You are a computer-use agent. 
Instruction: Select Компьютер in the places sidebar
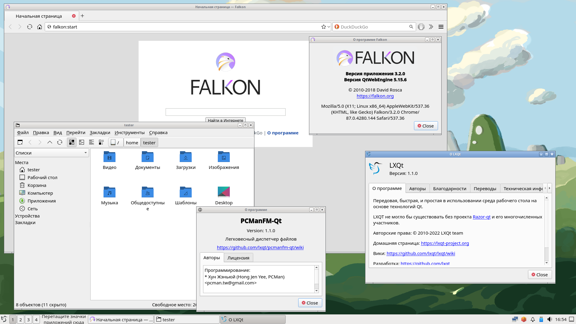click(40, 193)
